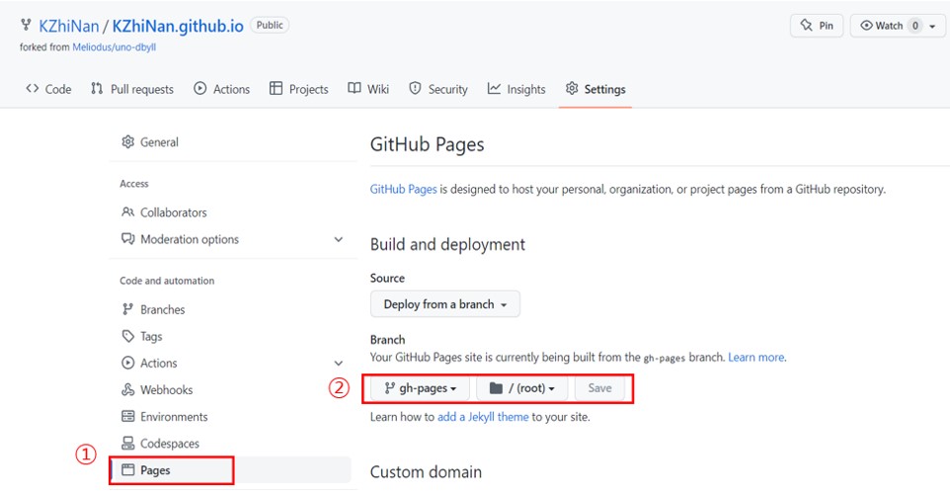Viewport: 950px width, 499px height.
Task: Open the Pull requests tab
Action: (132, 89)
